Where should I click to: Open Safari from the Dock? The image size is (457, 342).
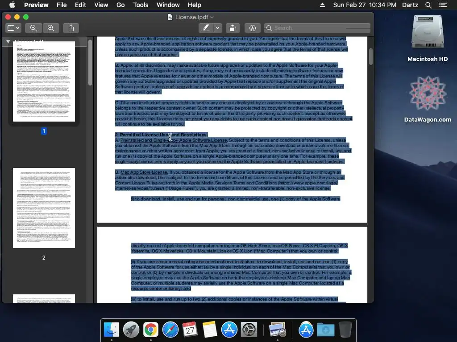[x=170, y=330]
